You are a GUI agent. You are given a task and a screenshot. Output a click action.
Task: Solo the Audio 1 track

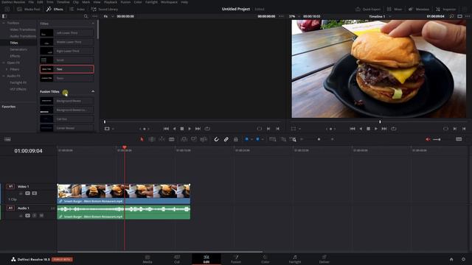click(35, 216)
